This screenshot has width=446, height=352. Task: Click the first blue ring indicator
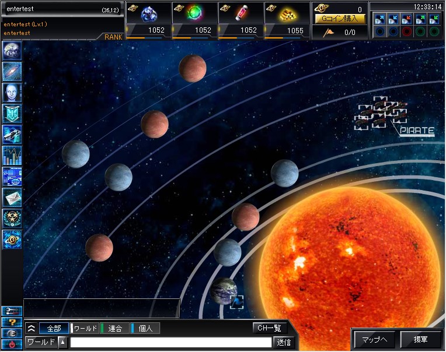[x=379, y=31]
